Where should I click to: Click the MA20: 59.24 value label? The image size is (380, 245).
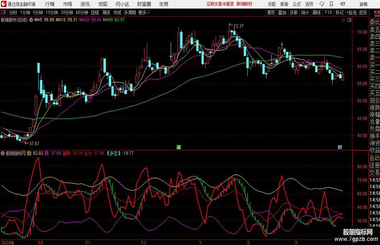[x=90, y=20]
